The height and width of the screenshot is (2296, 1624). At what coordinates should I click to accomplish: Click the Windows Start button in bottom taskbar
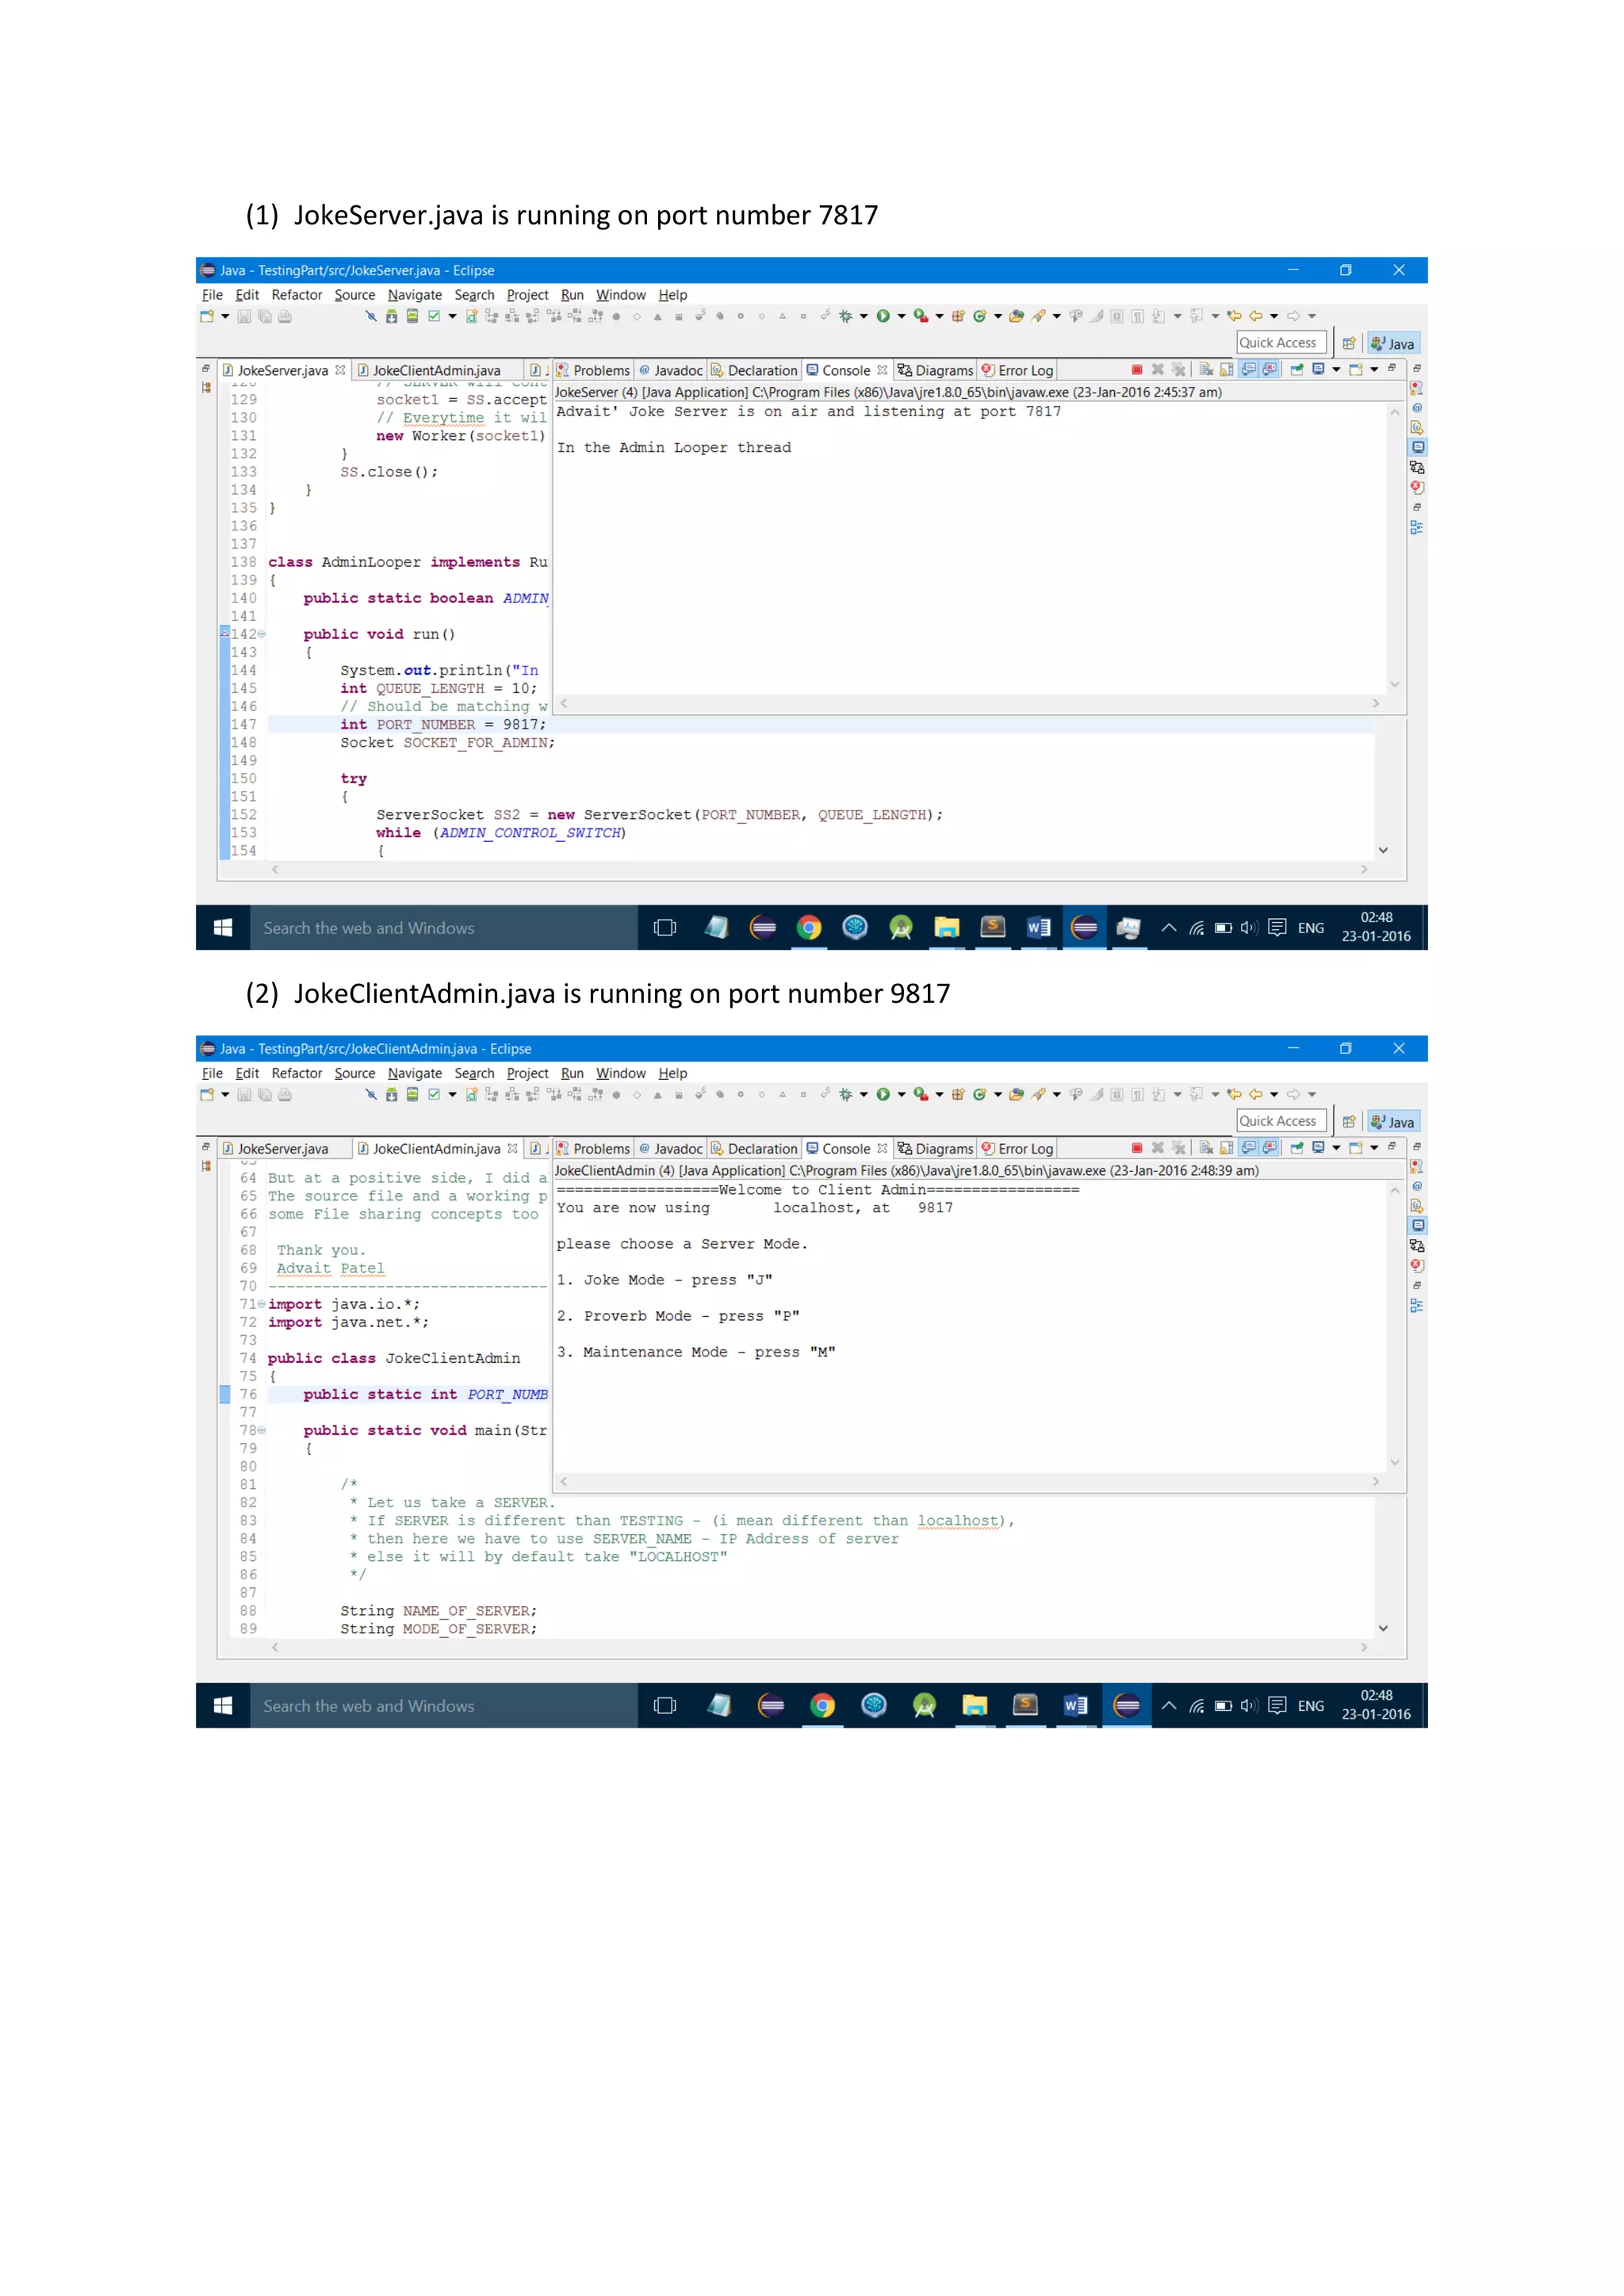point(223,1706)
